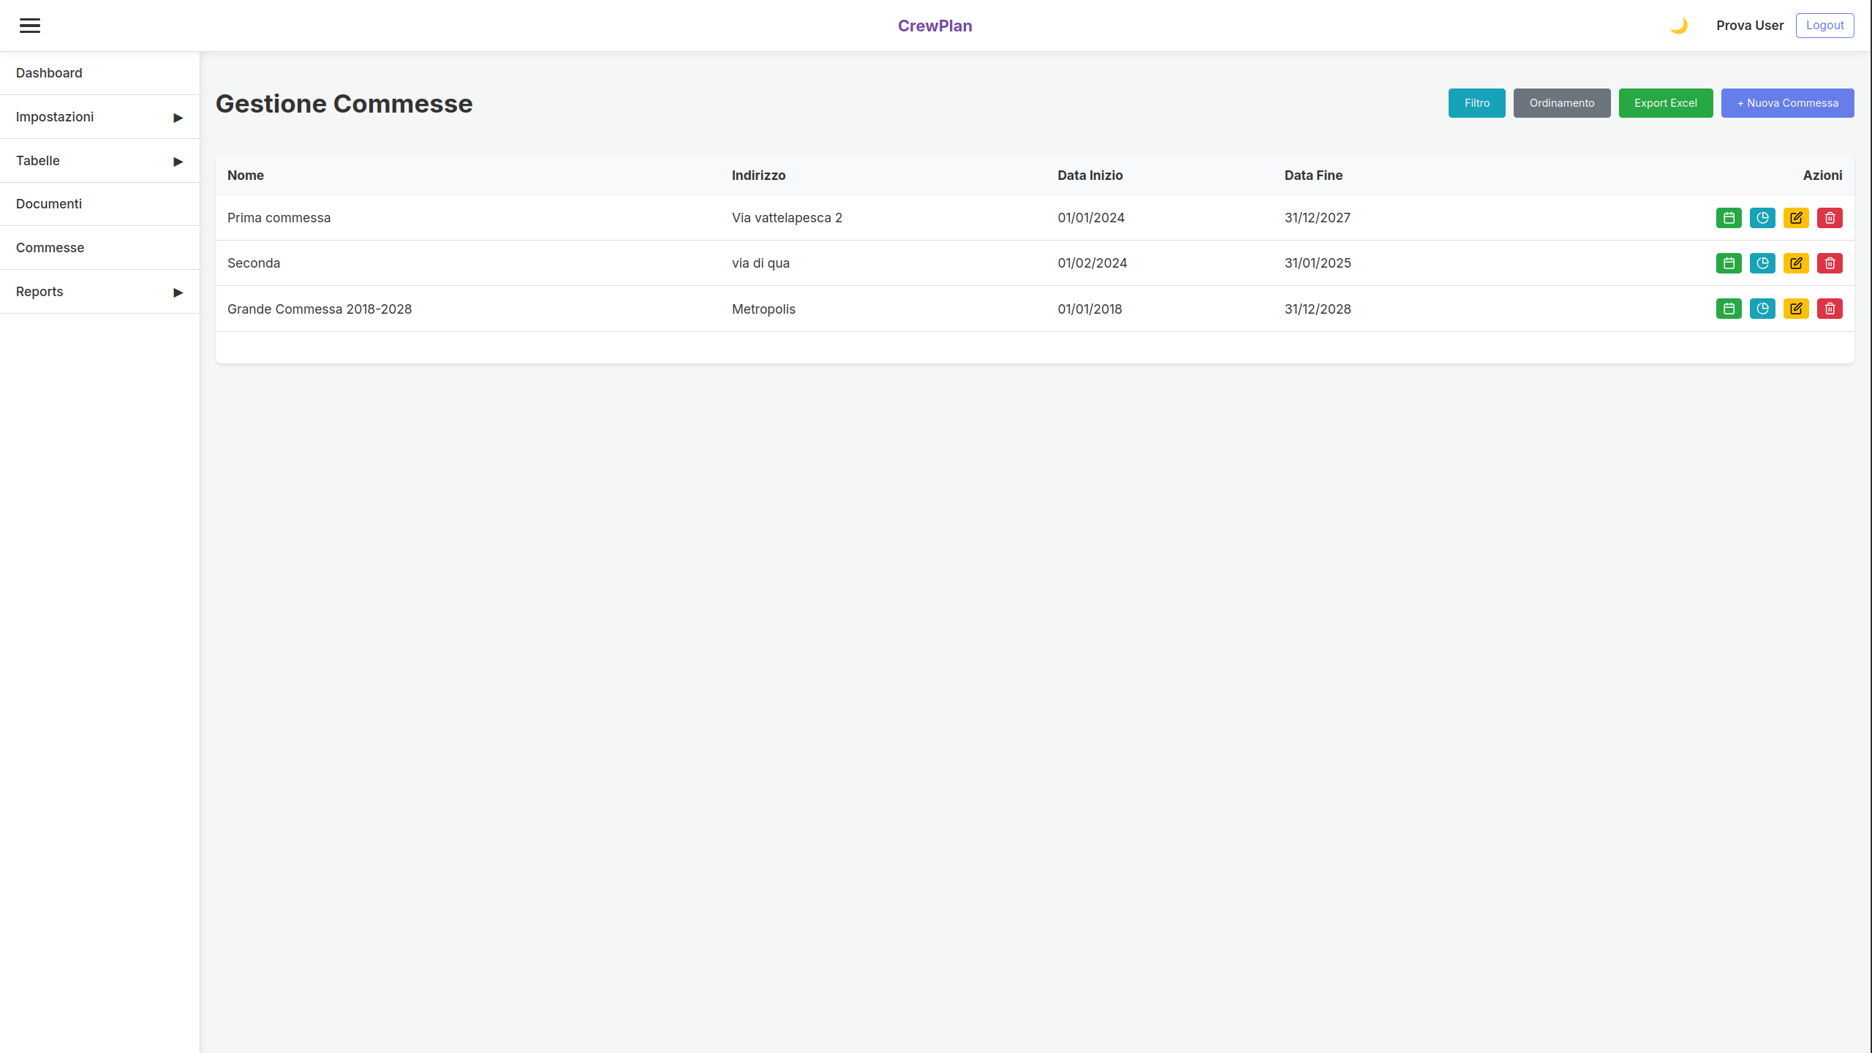Open the Filtro panel
Viewport: 1872px width, 1053px height.
(1476, 103)
